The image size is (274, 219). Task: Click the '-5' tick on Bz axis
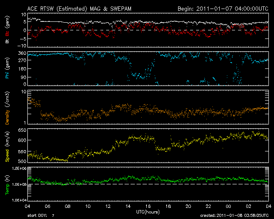point(23,39)
